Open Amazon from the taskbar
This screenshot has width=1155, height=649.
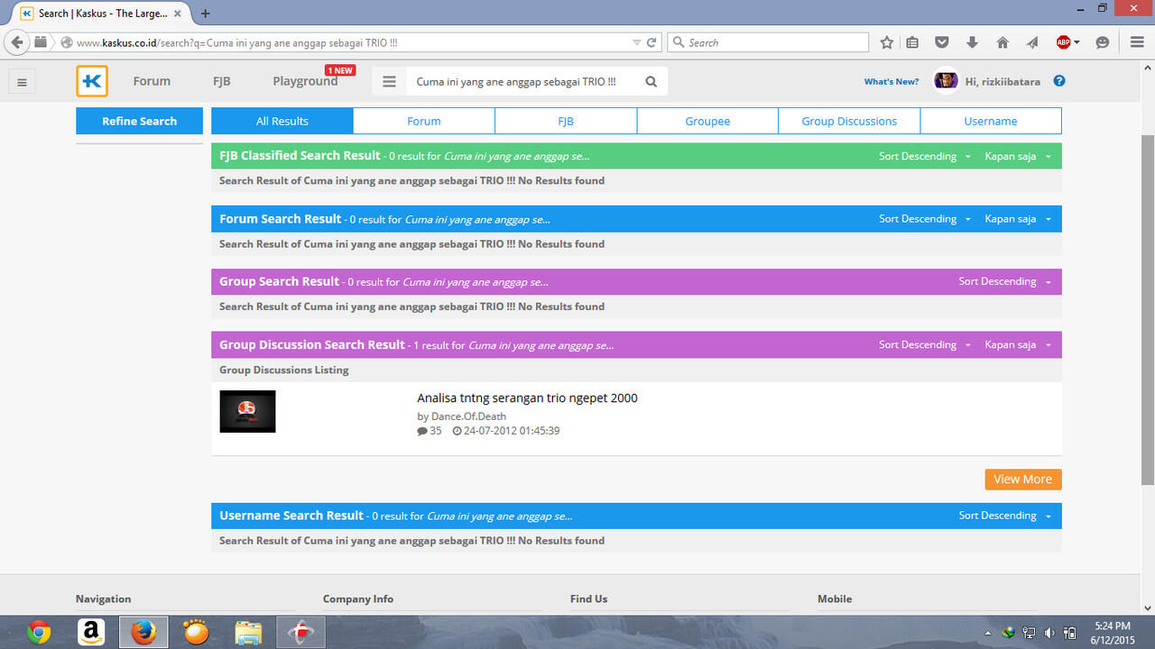tap(90, 633)
